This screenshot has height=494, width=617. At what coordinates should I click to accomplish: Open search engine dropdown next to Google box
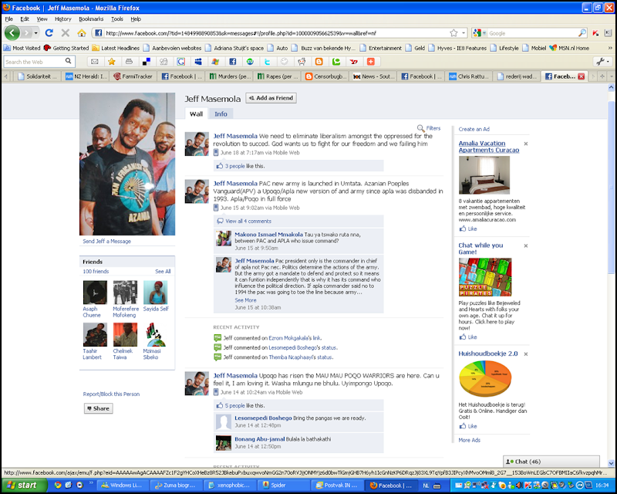tap(480, 33)
